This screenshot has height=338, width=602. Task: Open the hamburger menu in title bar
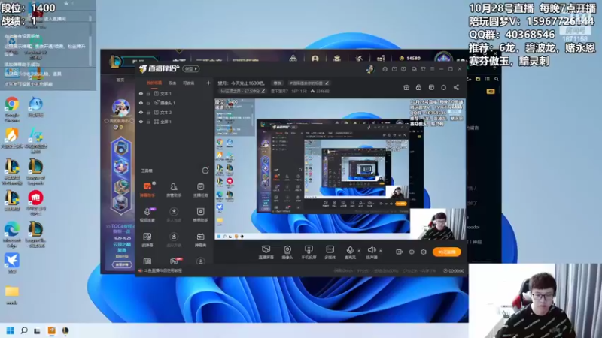tap(432, 69)
